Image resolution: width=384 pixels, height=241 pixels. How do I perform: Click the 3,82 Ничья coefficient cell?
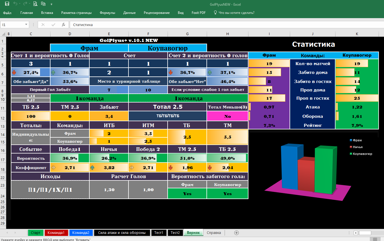tap(109, 168)
